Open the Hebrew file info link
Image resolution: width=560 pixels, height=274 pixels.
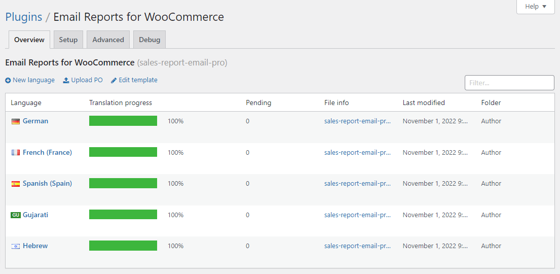tap(357, 246)
